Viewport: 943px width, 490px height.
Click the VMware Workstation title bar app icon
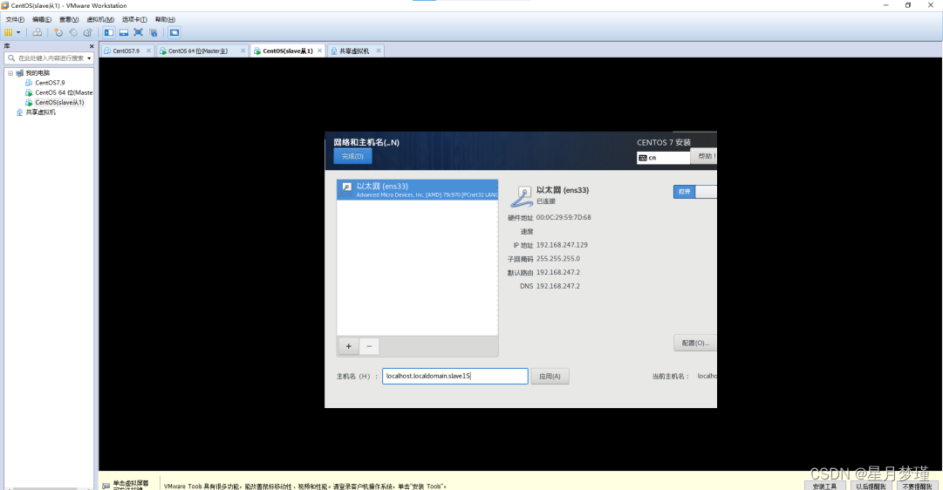click(x=5, y=5)
